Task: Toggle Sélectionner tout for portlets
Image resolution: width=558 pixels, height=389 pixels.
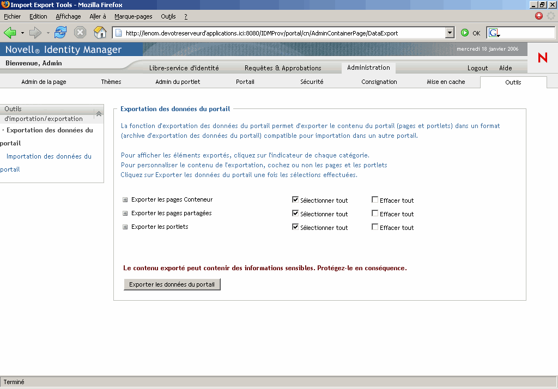Action: [x=295, y=227]
